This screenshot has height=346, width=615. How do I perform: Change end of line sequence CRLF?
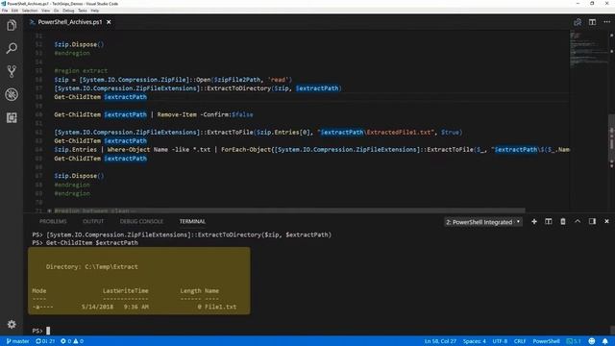[520, 341]
